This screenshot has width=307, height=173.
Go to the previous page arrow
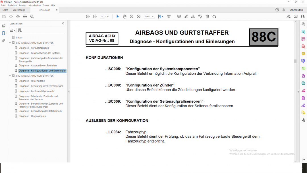(x=88, y=17)
